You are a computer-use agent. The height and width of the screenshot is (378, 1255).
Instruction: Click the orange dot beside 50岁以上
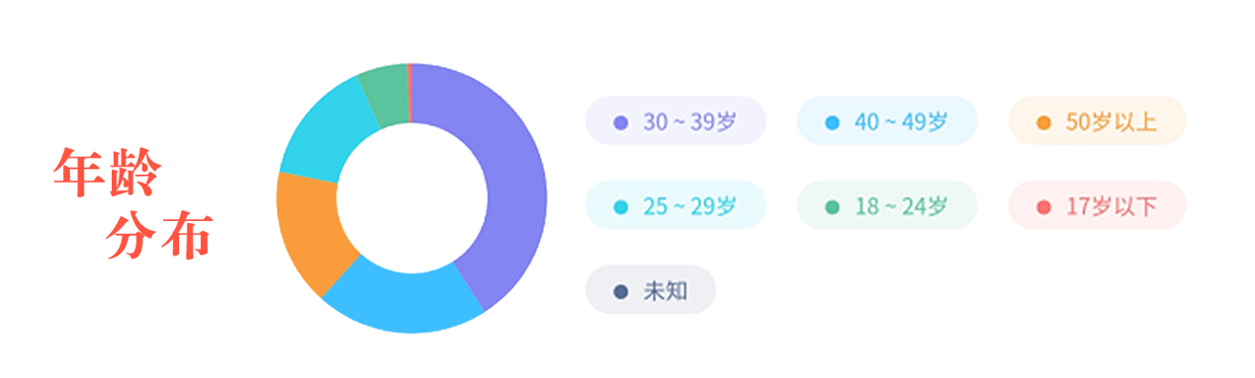pos(1043,122)
